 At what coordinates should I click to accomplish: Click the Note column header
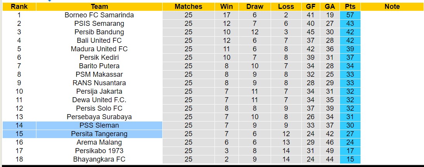(392, 7)
